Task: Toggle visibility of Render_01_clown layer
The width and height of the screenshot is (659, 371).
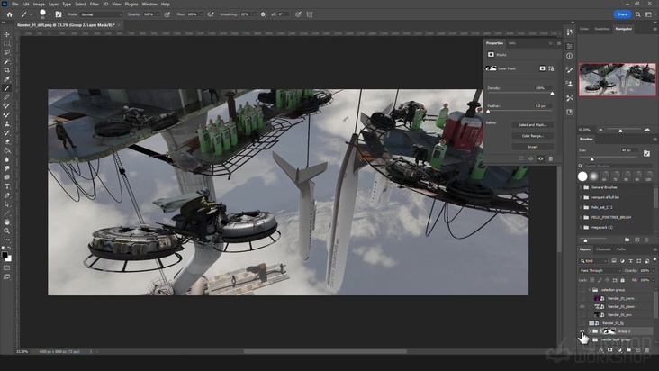Action: point(582,307)
